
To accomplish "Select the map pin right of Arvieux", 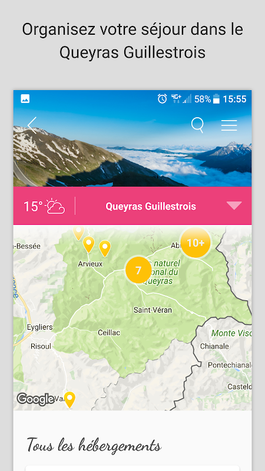I will [105, 248].
